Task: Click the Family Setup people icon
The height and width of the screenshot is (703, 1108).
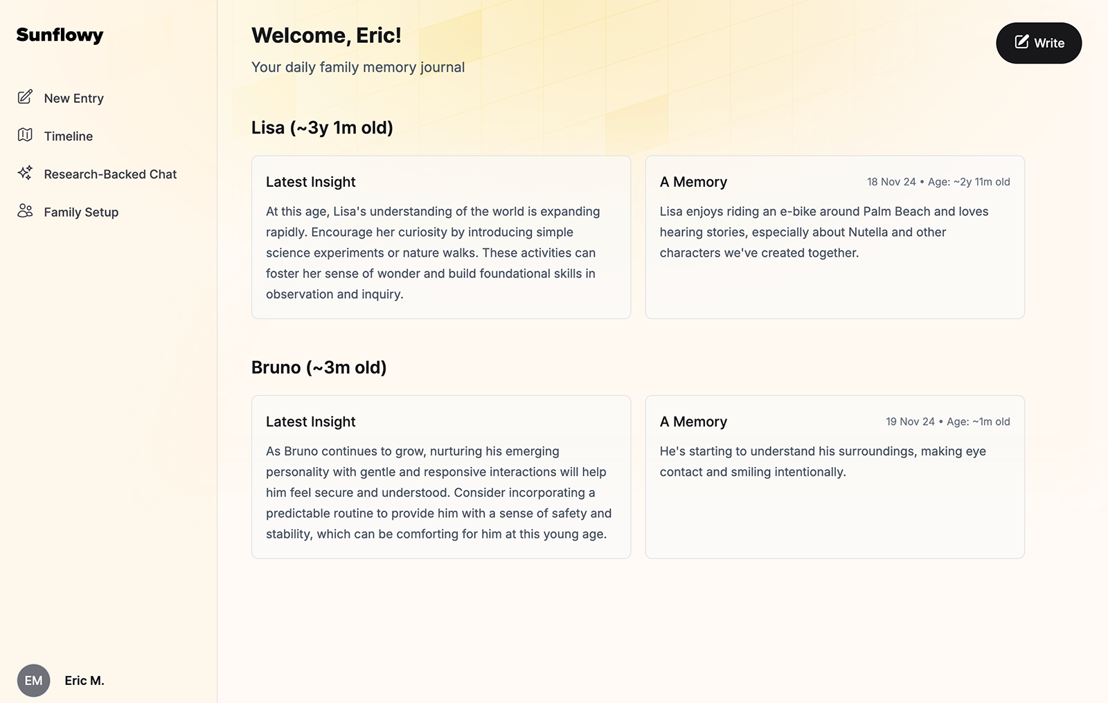Action: [x=25, y=211]
